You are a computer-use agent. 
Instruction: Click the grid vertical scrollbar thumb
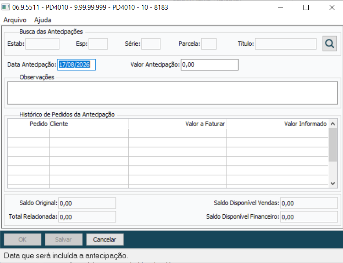click(333, 145)
